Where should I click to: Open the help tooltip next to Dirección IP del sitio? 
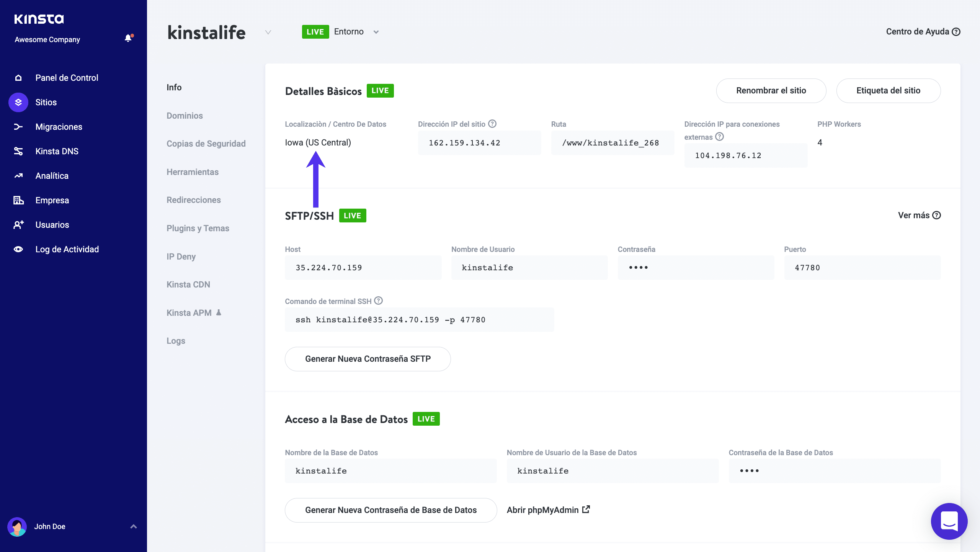[x=492, y=123]
